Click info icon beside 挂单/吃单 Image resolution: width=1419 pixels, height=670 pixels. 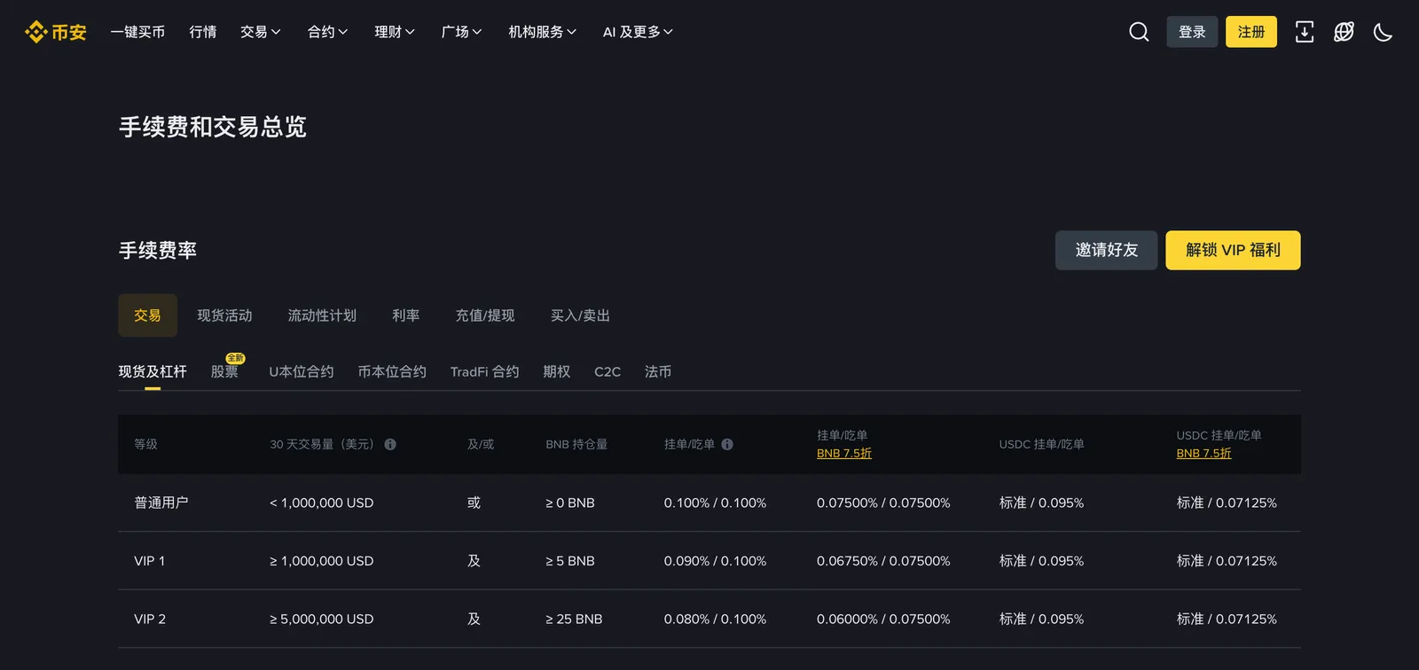point(727,444)
